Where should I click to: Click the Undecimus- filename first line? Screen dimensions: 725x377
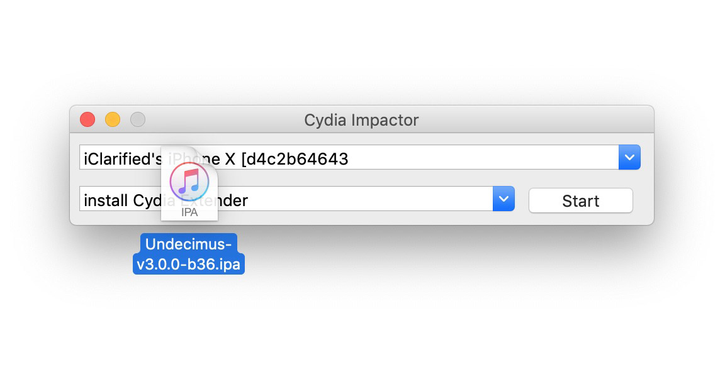click(x=189, y=244)
